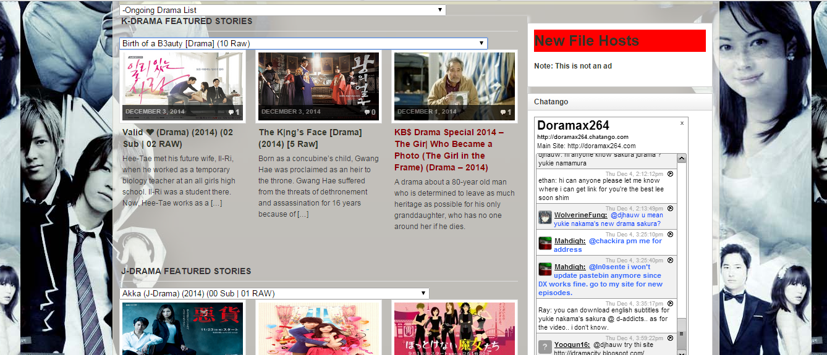Open the middle J-drama couple poster thumbnail

tap(318, 328)
